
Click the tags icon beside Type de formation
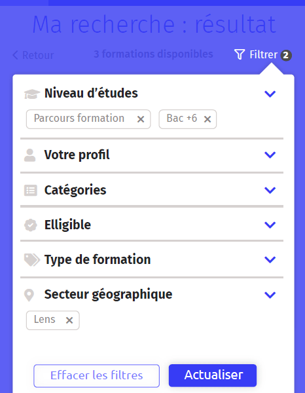(32, 259)
